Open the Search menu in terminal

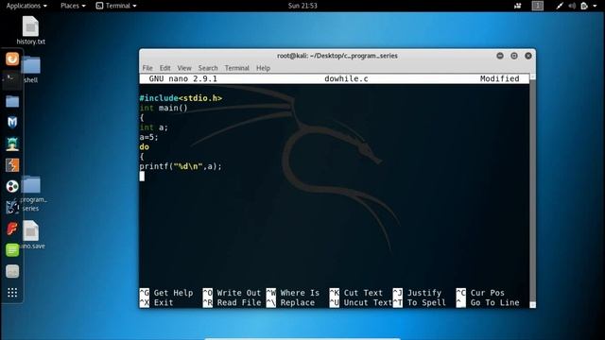208,68
